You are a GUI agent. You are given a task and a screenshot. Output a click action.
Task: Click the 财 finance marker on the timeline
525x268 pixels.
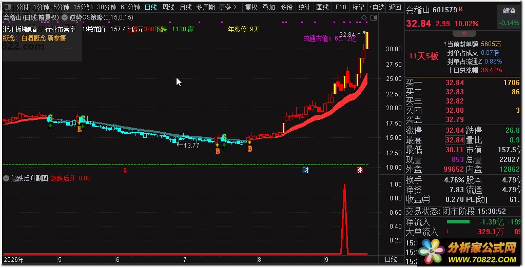305,170
